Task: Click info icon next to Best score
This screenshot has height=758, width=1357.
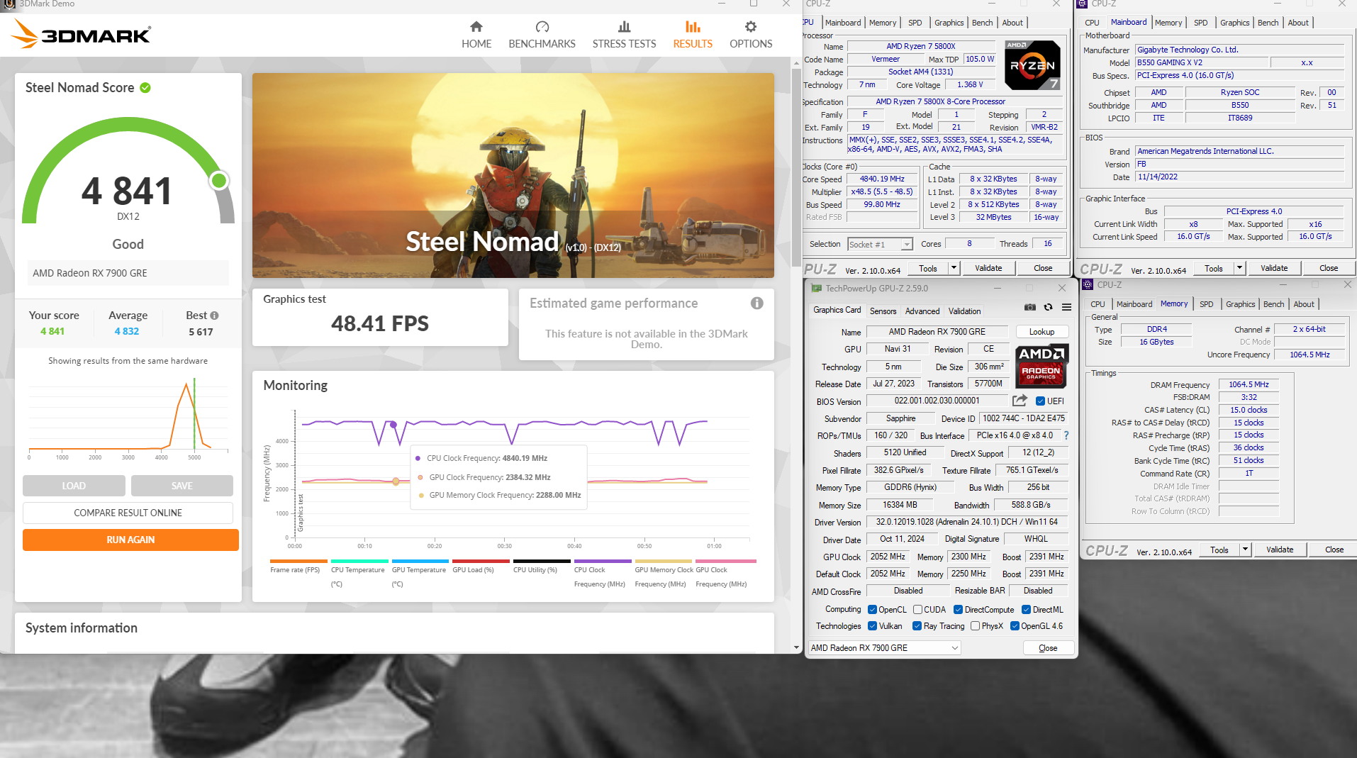Action: 214,316
